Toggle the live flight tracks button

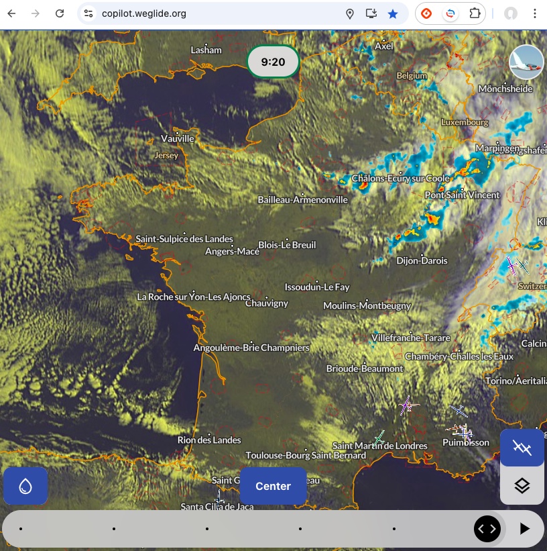522,448
